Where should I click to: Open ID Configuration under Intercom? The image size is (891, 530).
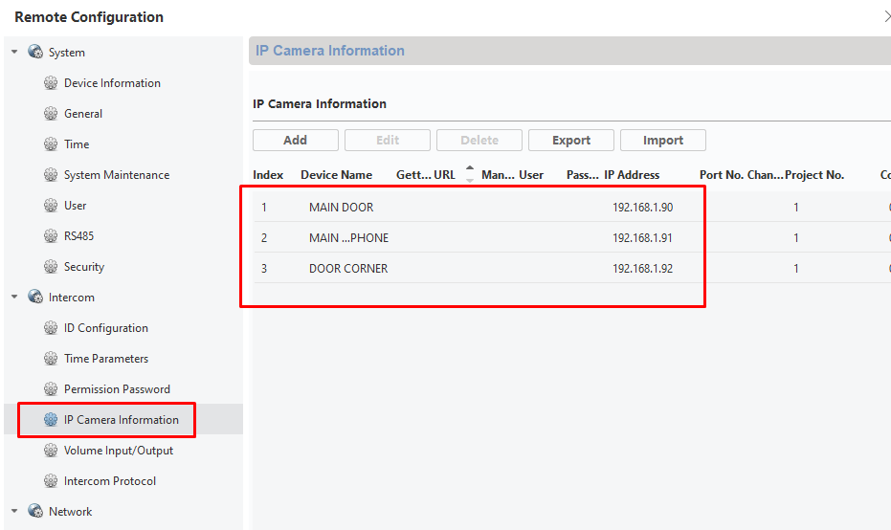point(105,328)
